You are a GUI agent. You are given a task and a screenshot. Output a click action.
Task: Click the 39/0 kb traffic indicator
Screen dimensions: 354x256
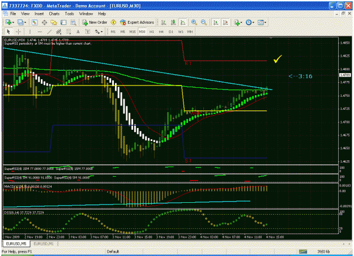[x=323, y=251]
